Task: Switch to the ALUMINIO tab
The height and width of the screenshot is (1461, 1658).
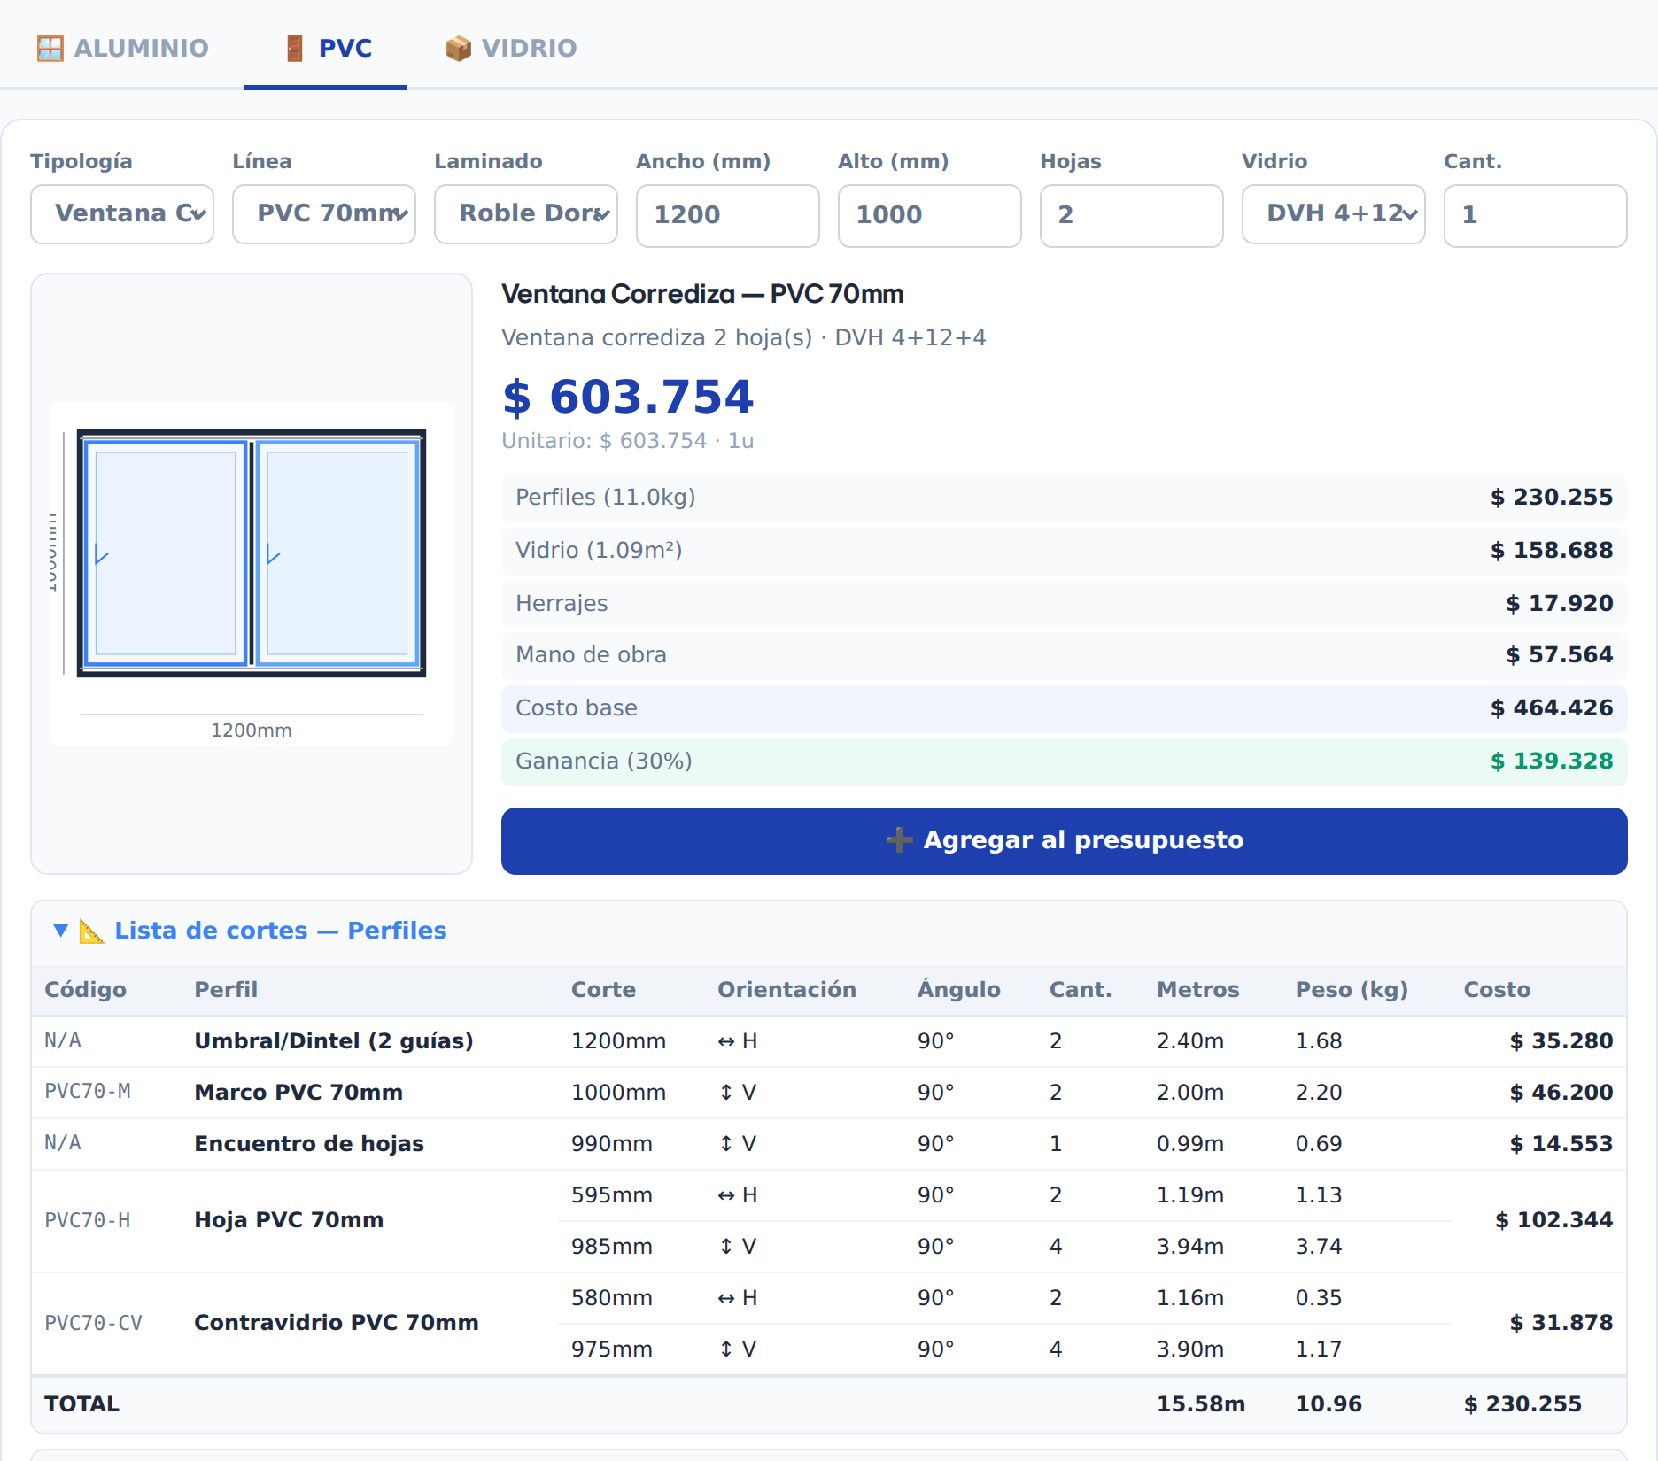Action: point(122,48)
